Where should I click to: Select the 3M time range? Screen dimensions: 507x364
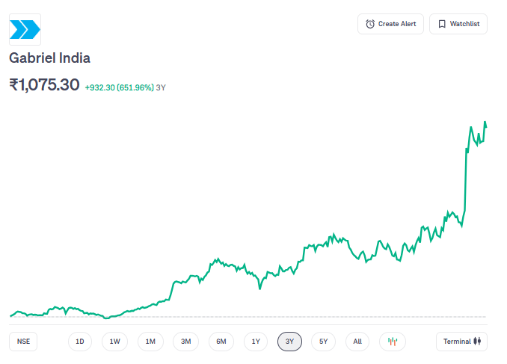(x=186, y=342)
